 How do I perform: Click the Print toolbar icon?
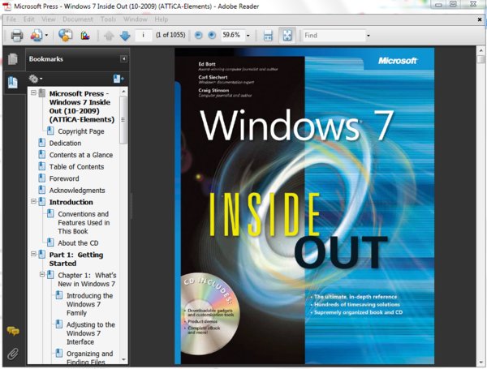click(x=17, y=36)
